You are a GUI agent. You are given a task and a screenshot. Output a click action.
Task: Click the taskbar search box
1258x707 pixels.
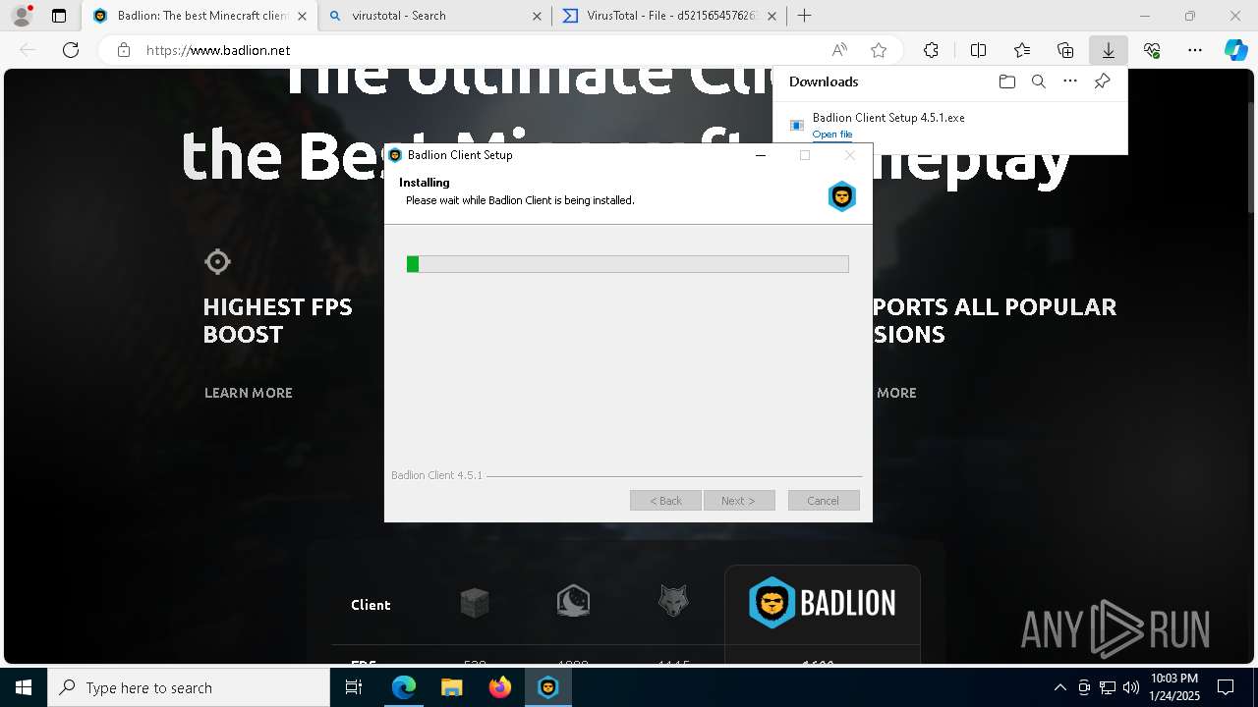click(189, 687)
